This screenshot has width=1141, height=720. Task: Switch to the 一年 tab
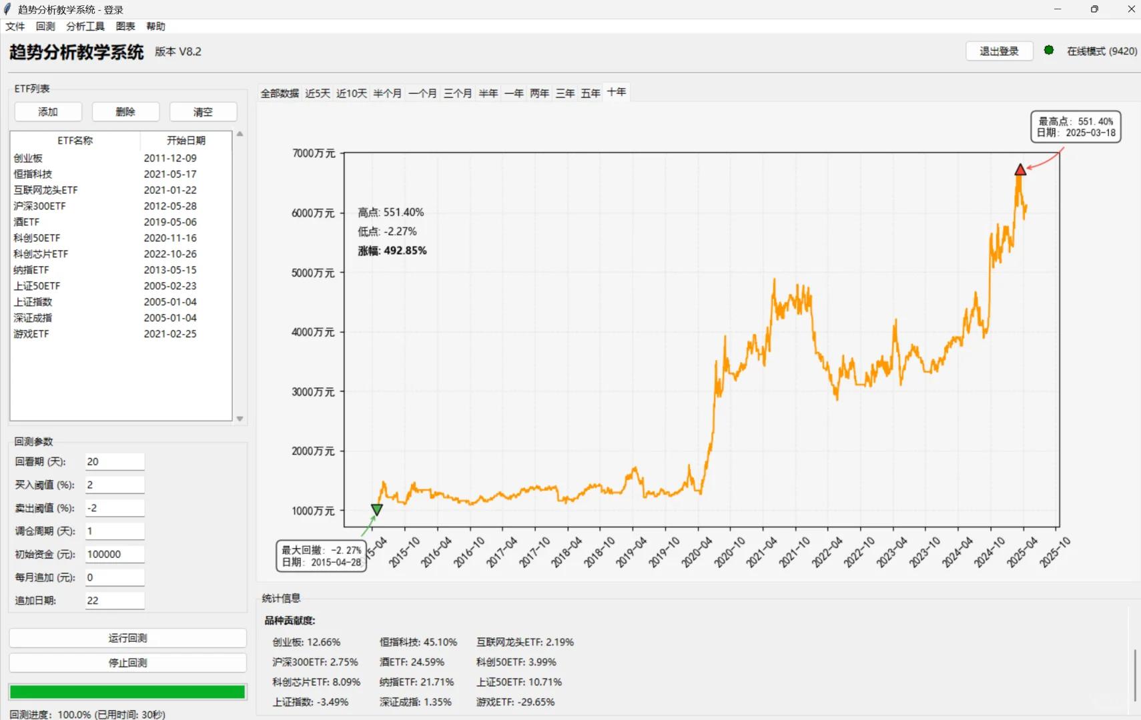coord(514,93)
